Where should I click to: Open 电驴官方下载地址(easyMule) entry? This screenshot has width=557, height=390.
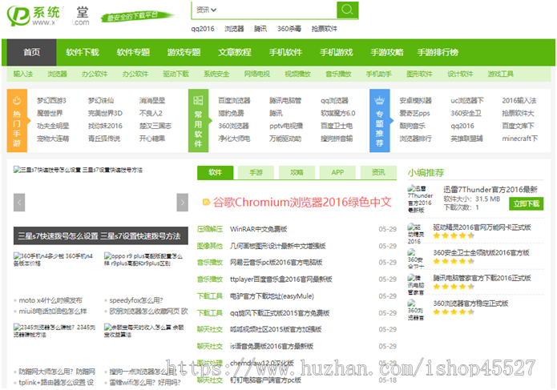(272, 296)
